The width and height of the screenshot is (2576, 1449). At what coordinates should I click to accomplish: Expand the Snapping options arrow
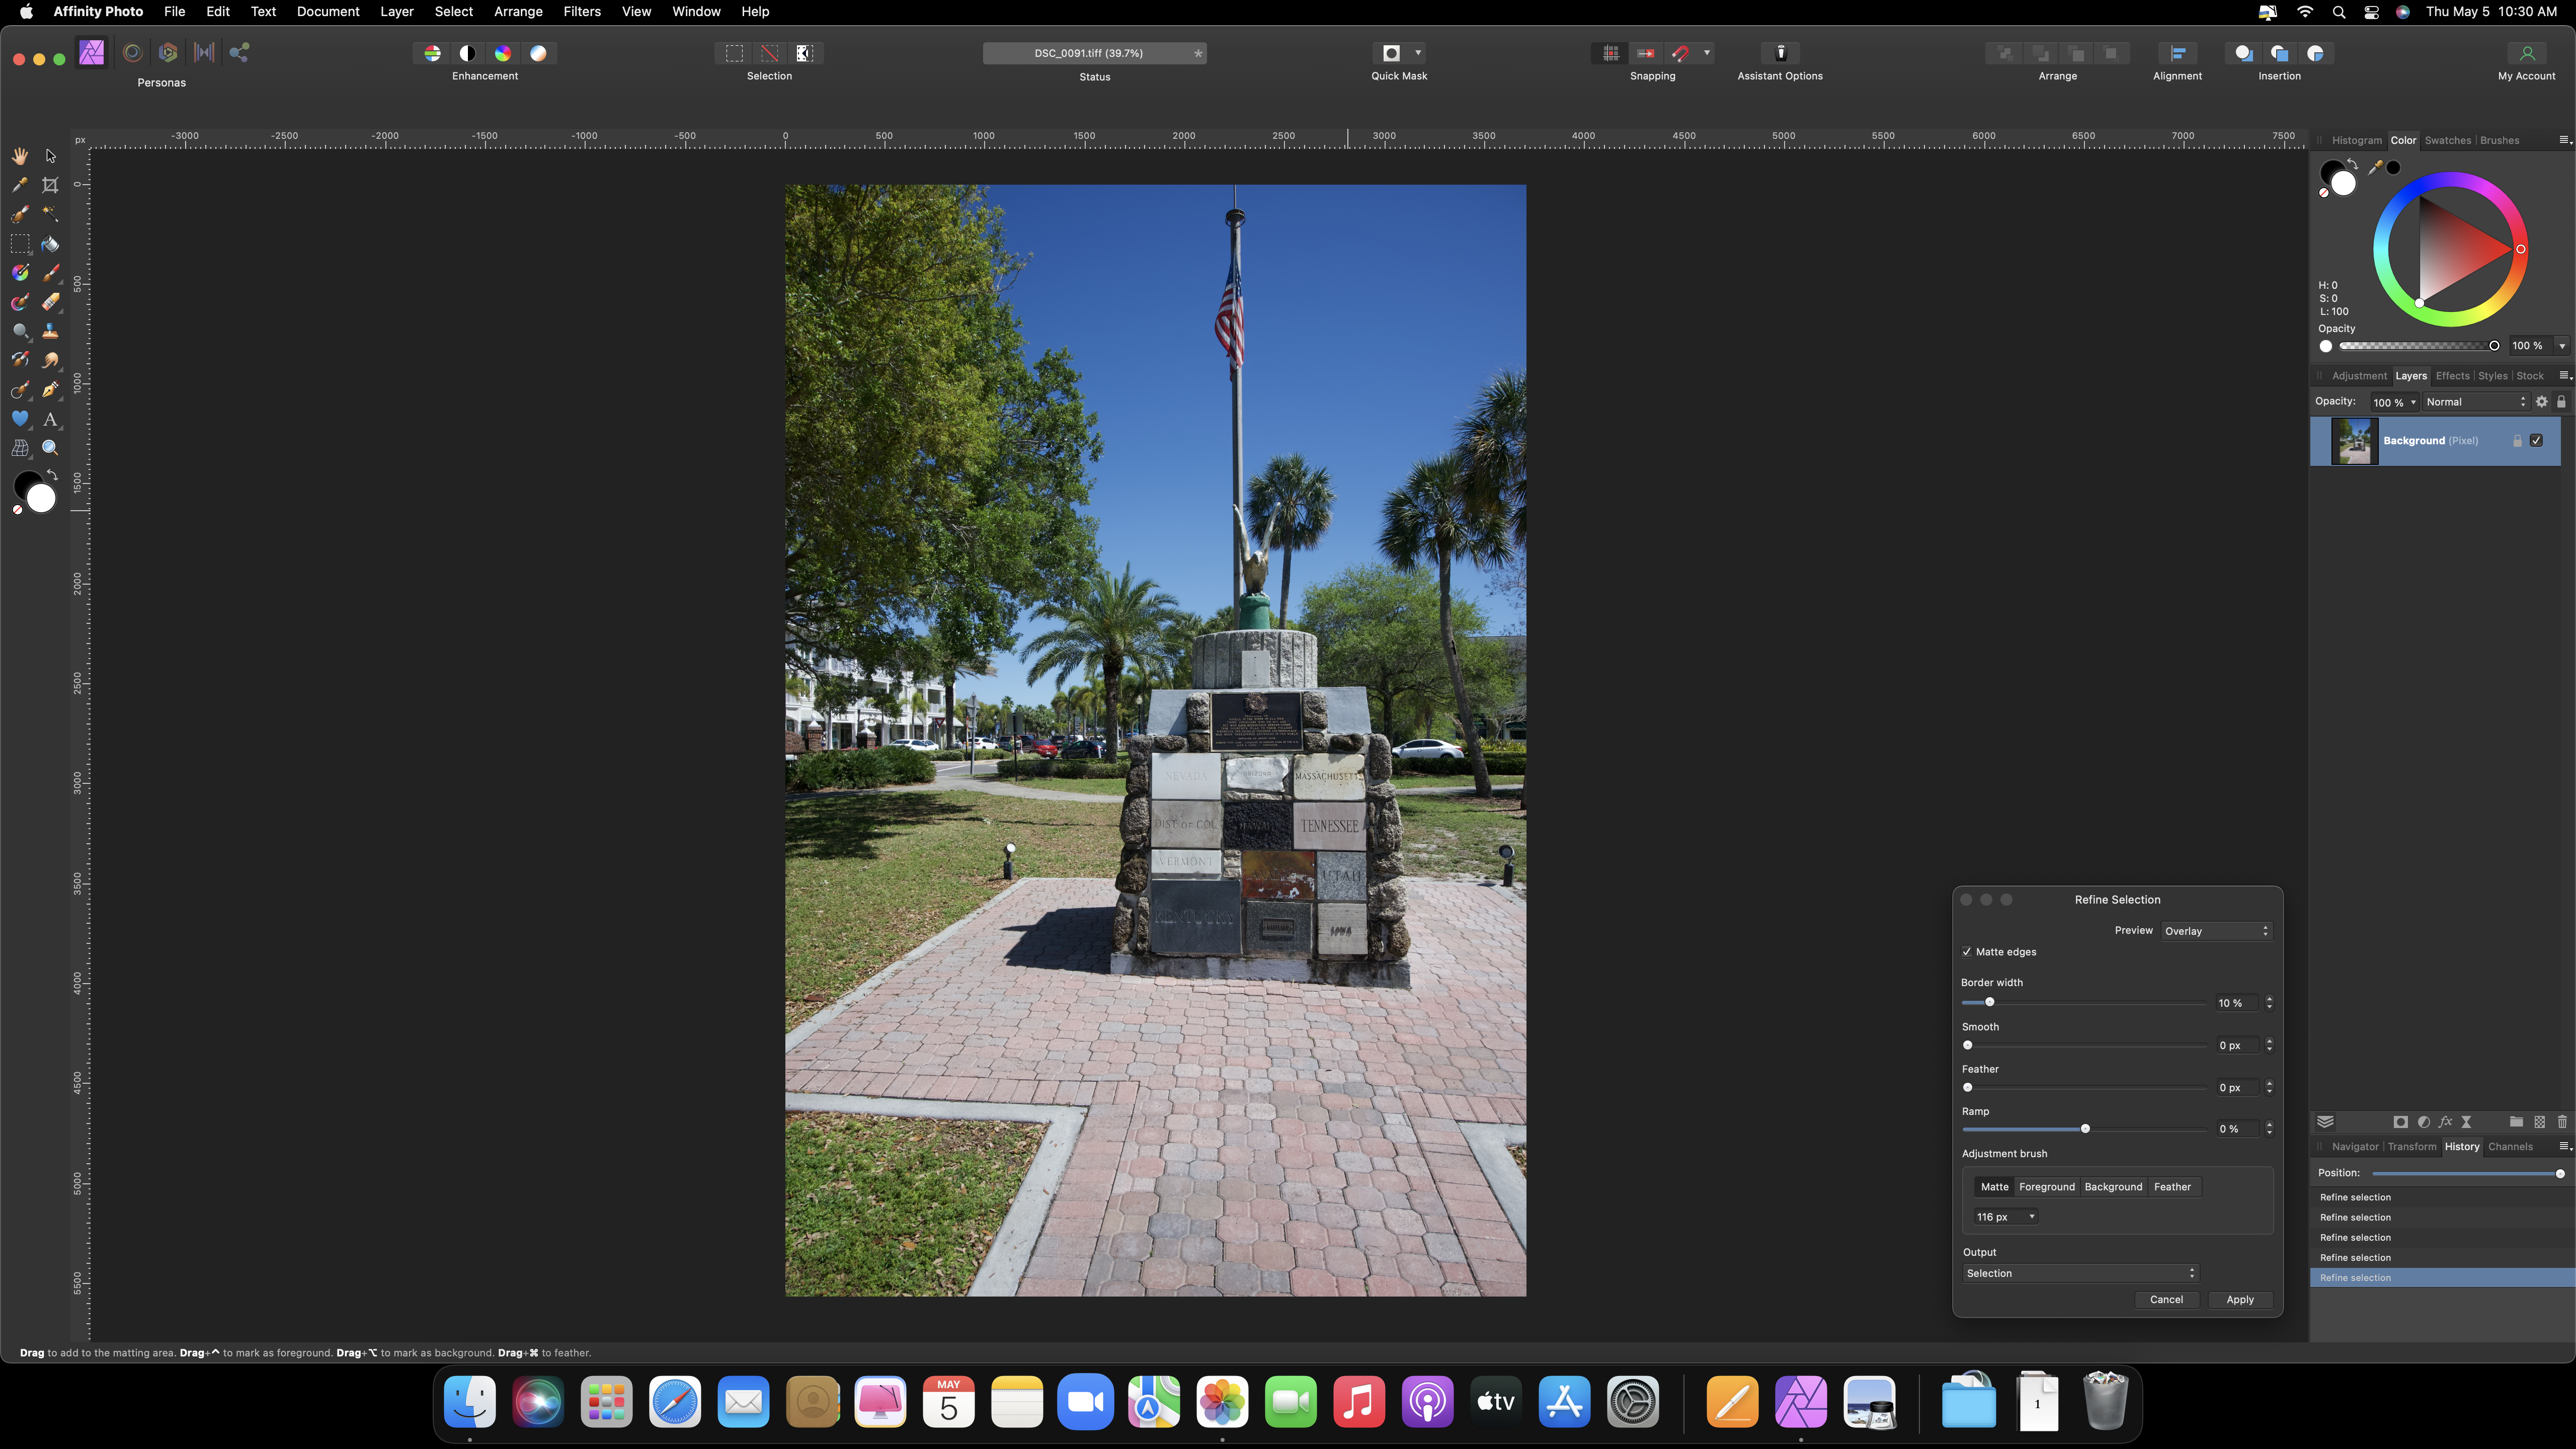[1707, 53]
